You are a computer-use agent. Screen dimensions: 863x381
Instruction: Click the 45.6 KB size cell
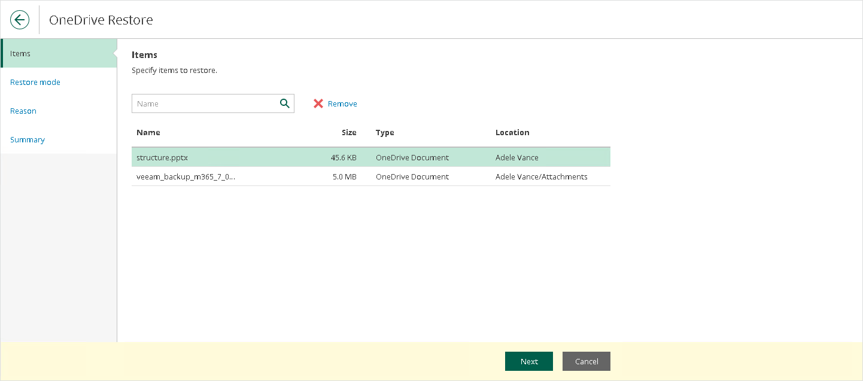(x=344, y=157)
